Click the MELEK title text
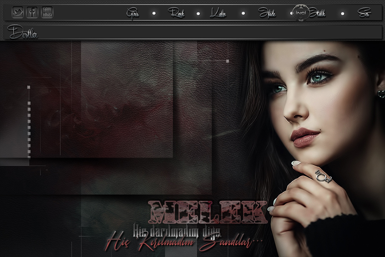This screenshot has width=385, height=257. (207, 213)
